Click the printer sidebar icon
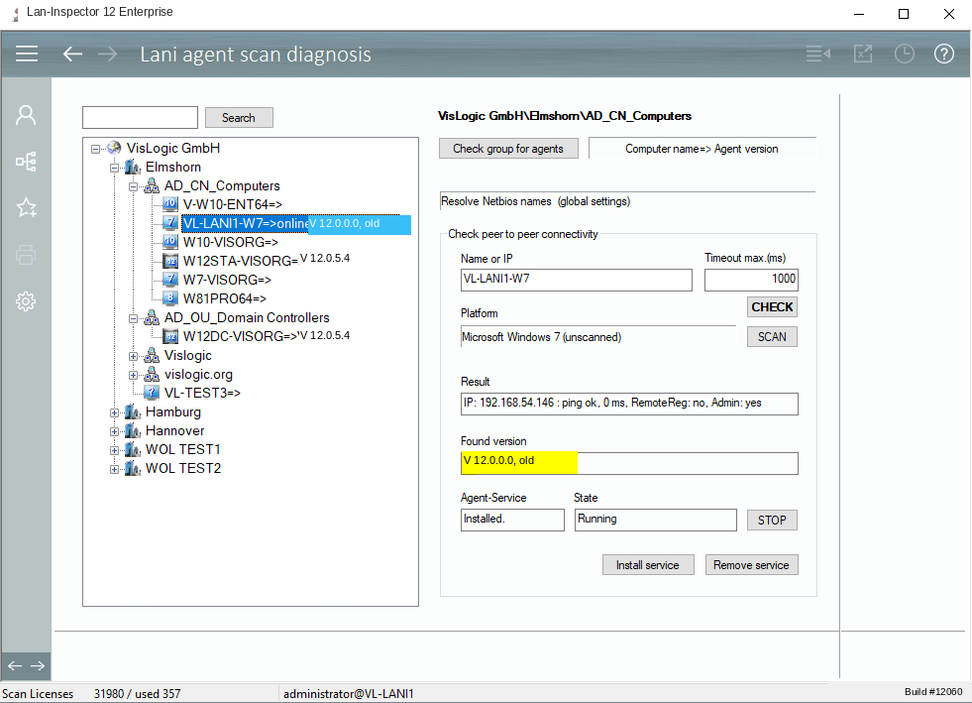The width and height of the screenshot is (972, 703). point(26,255)
